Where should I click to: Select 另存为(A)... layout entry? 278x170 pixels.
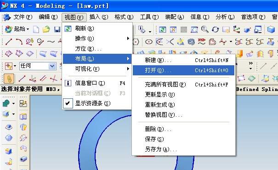pyautogui.click(x=183, y=149)
